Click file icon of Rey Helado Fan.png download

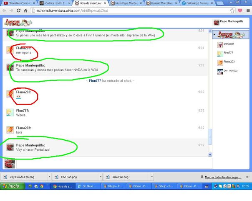(5, 177)
